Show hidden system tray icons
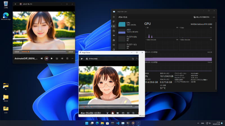 click(198, 123)
